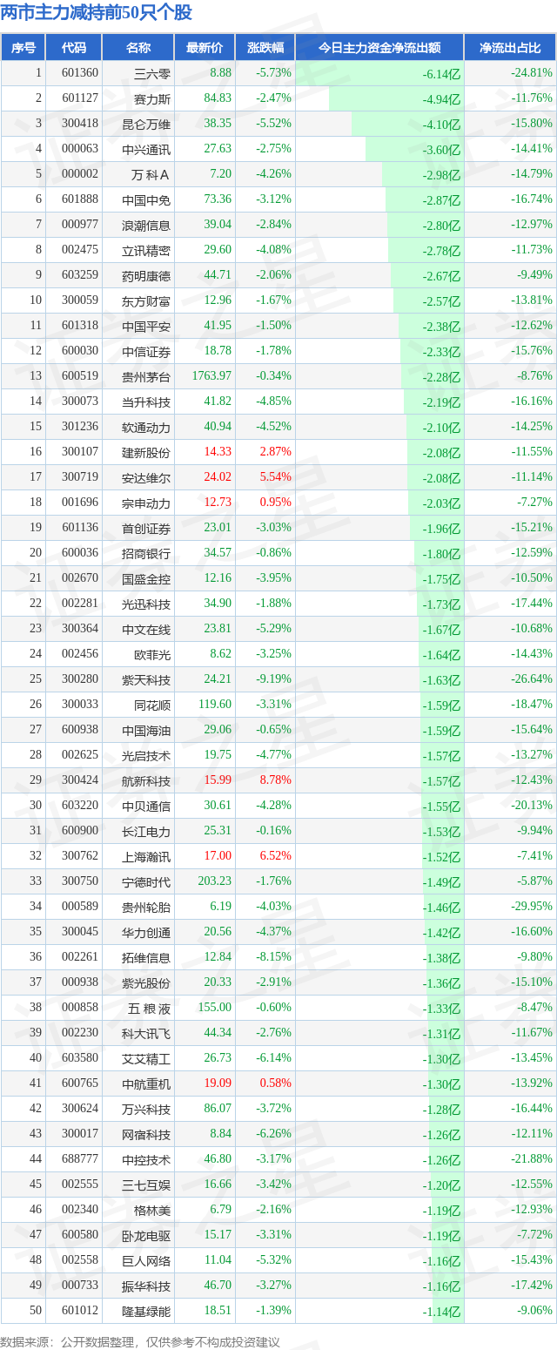This screenshot has height=1350, width=557.
Task: Click stock name 网宿科技
Action: coord(146,1134)
